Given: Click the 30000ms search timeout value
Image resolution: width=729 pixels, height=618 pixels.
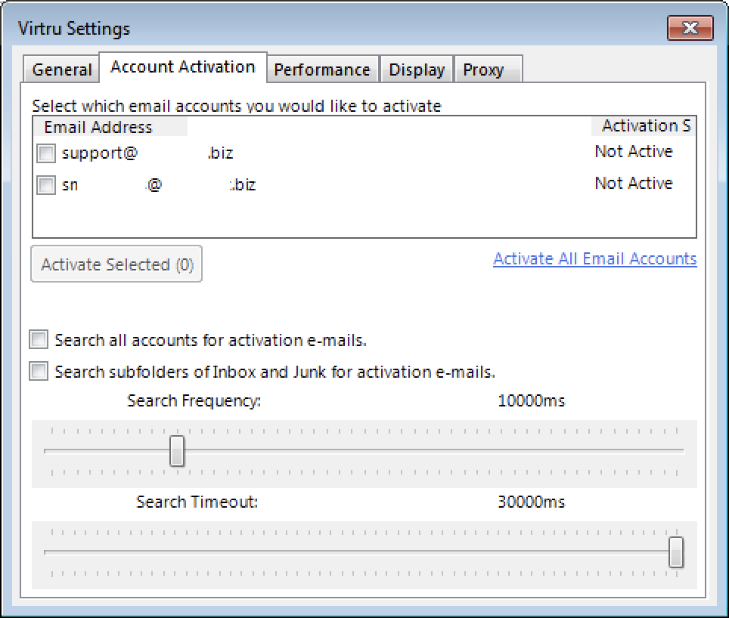Looking at the screenshot, I should [531, 502].
